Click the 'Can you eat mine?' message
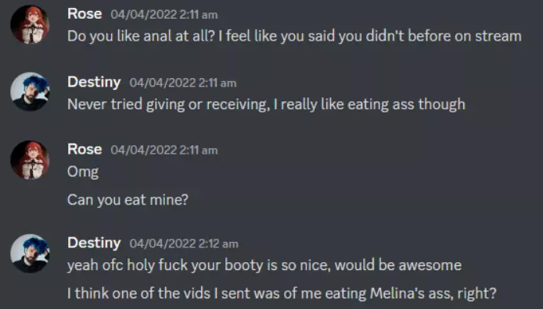This screenshot has width=543, height=309. point(128,201)
